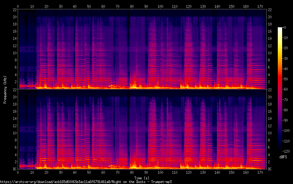Click the 'DC' label on the bottom-right frequency axis
293x184 pixels.
[270, 169]
